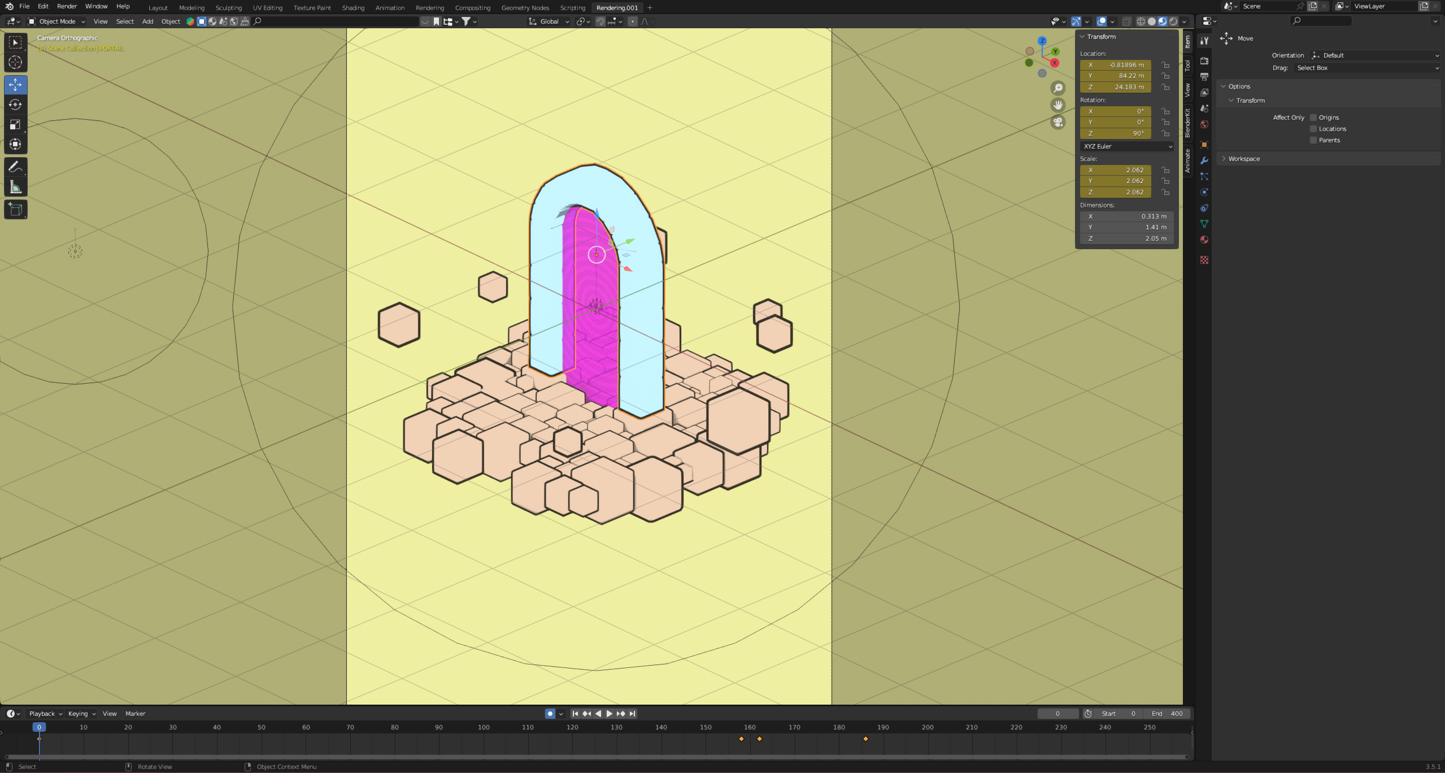The width and height of the screenshot is (1445, 773).
Task: Enable Affect Only Locations checkbox
Action: 1313,129
